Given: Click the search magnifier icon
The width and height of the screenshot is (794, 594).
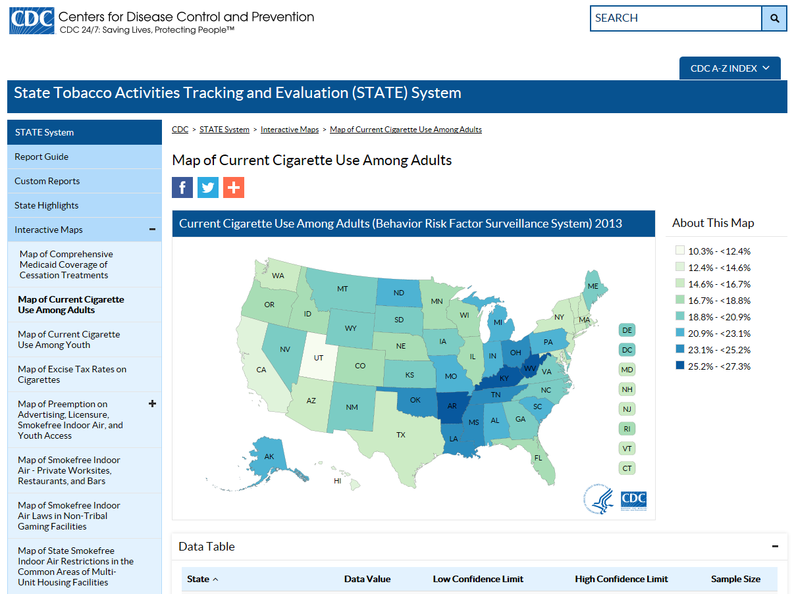Looking at the screenshot, I should (774, 18).
